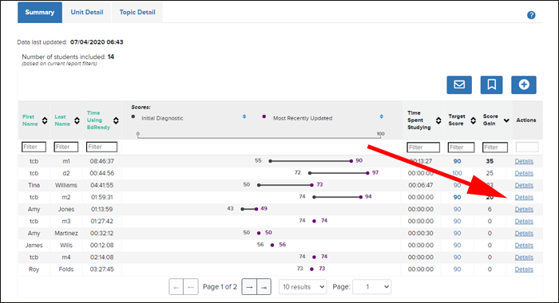Image resolution: width=559 pixels, height=303 pixels.
Task: Click the score 94 data point
Action: [361, 197]
